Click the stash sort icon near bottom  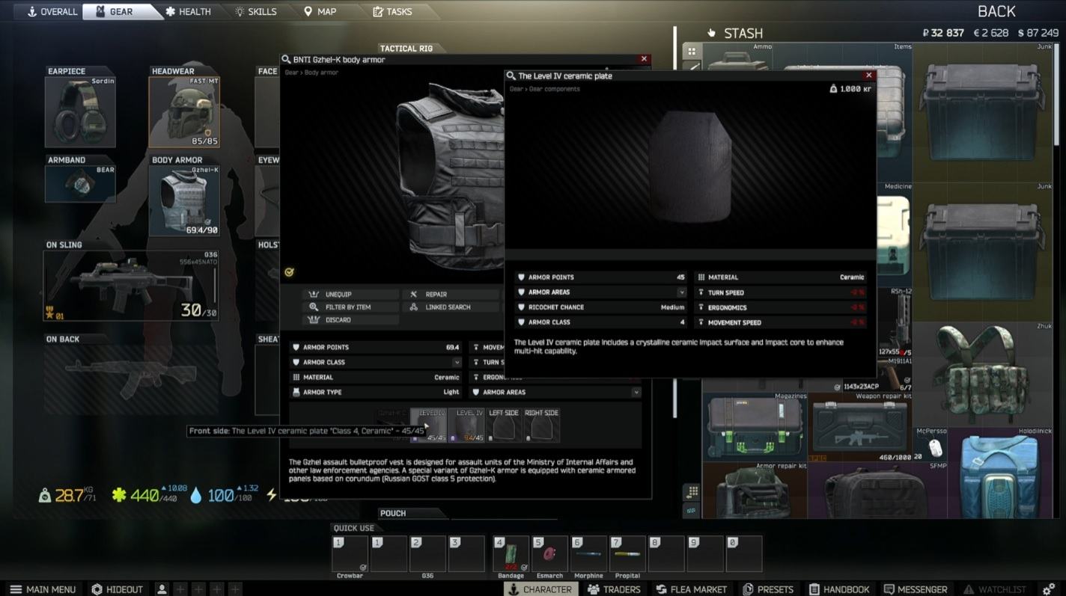(692, 492)
